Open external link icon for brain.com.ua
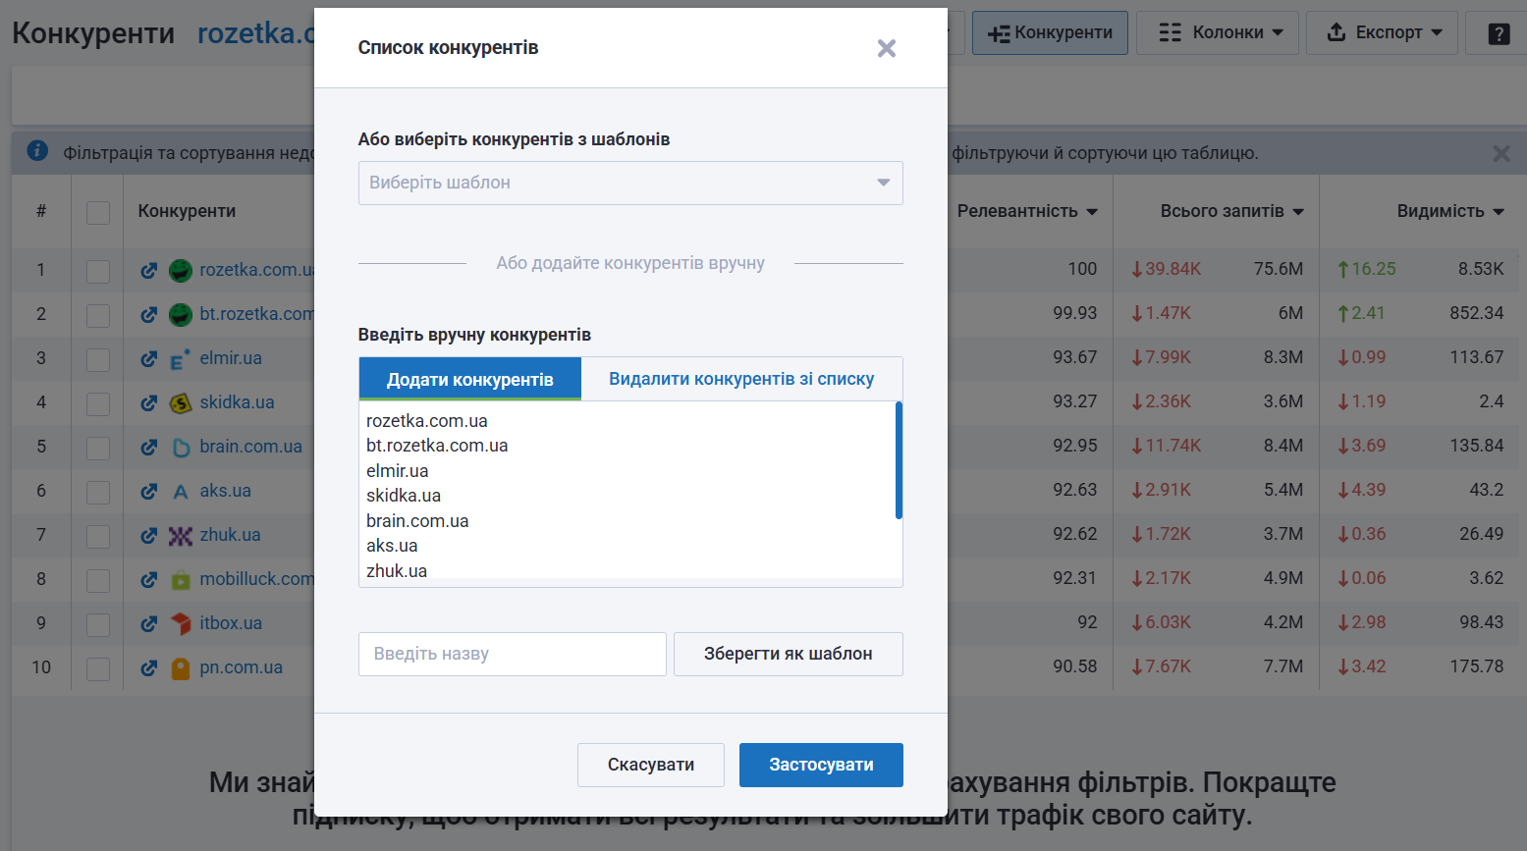 pyautogui.click(x=148, y=448)
